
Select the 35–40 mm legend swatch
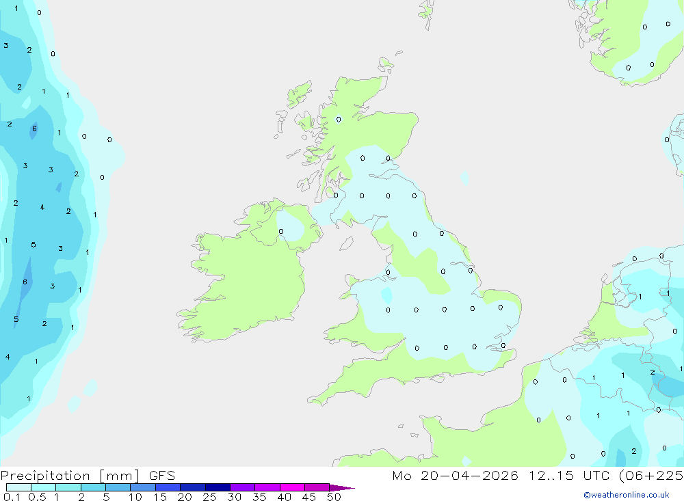point(267,487)
